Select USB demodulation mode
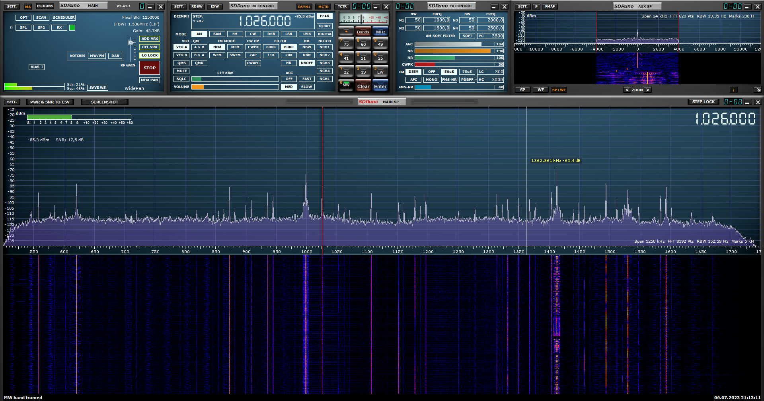 [307, 34]
